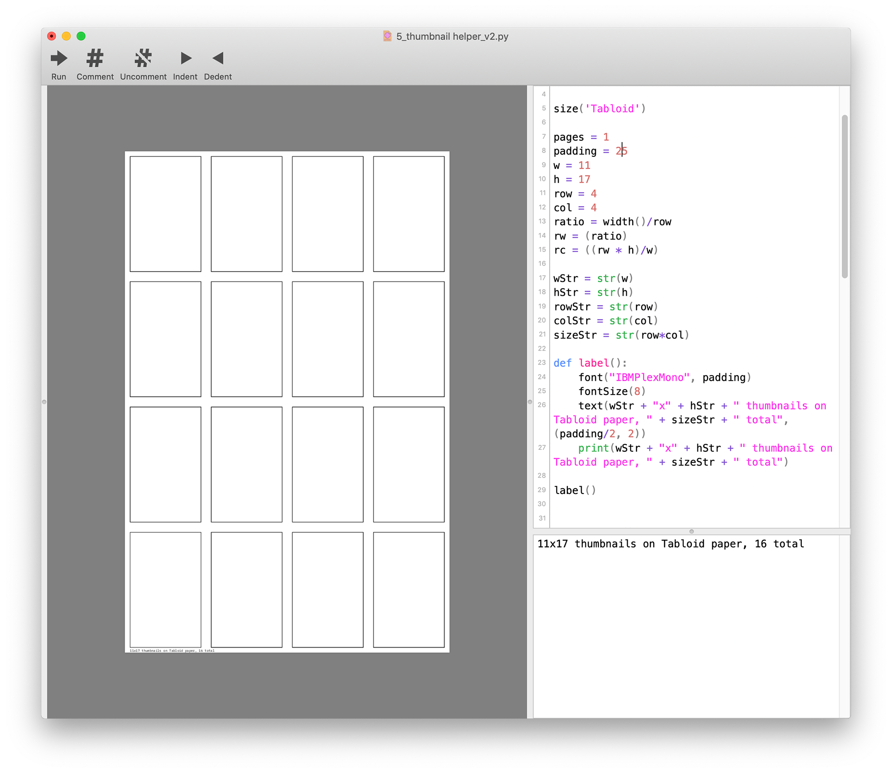Click the file icon in title bar

[x=387, y=36]
